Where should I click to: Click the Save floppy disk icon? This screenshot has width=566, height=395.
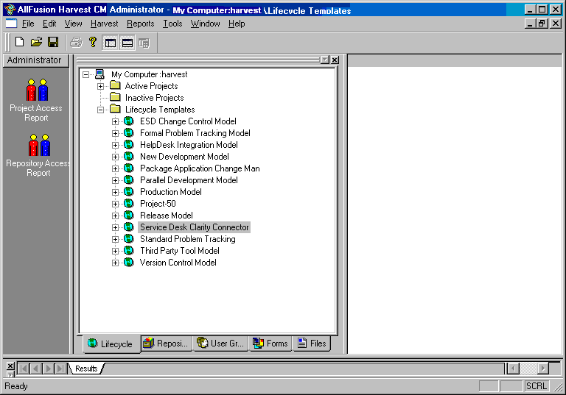[x=53, y=43]
